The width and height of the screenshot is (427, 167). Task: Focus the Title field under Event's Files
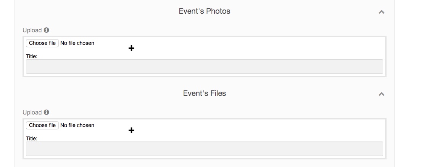click(204, 149)
